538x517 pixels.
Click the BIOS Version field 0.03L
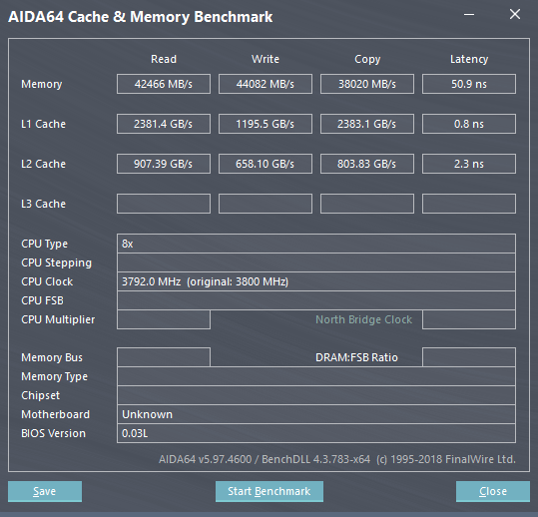coord(316,433)
